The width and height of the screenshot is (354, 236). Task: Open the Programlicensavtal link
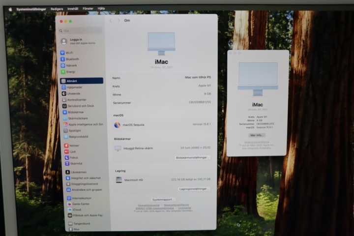149,206
